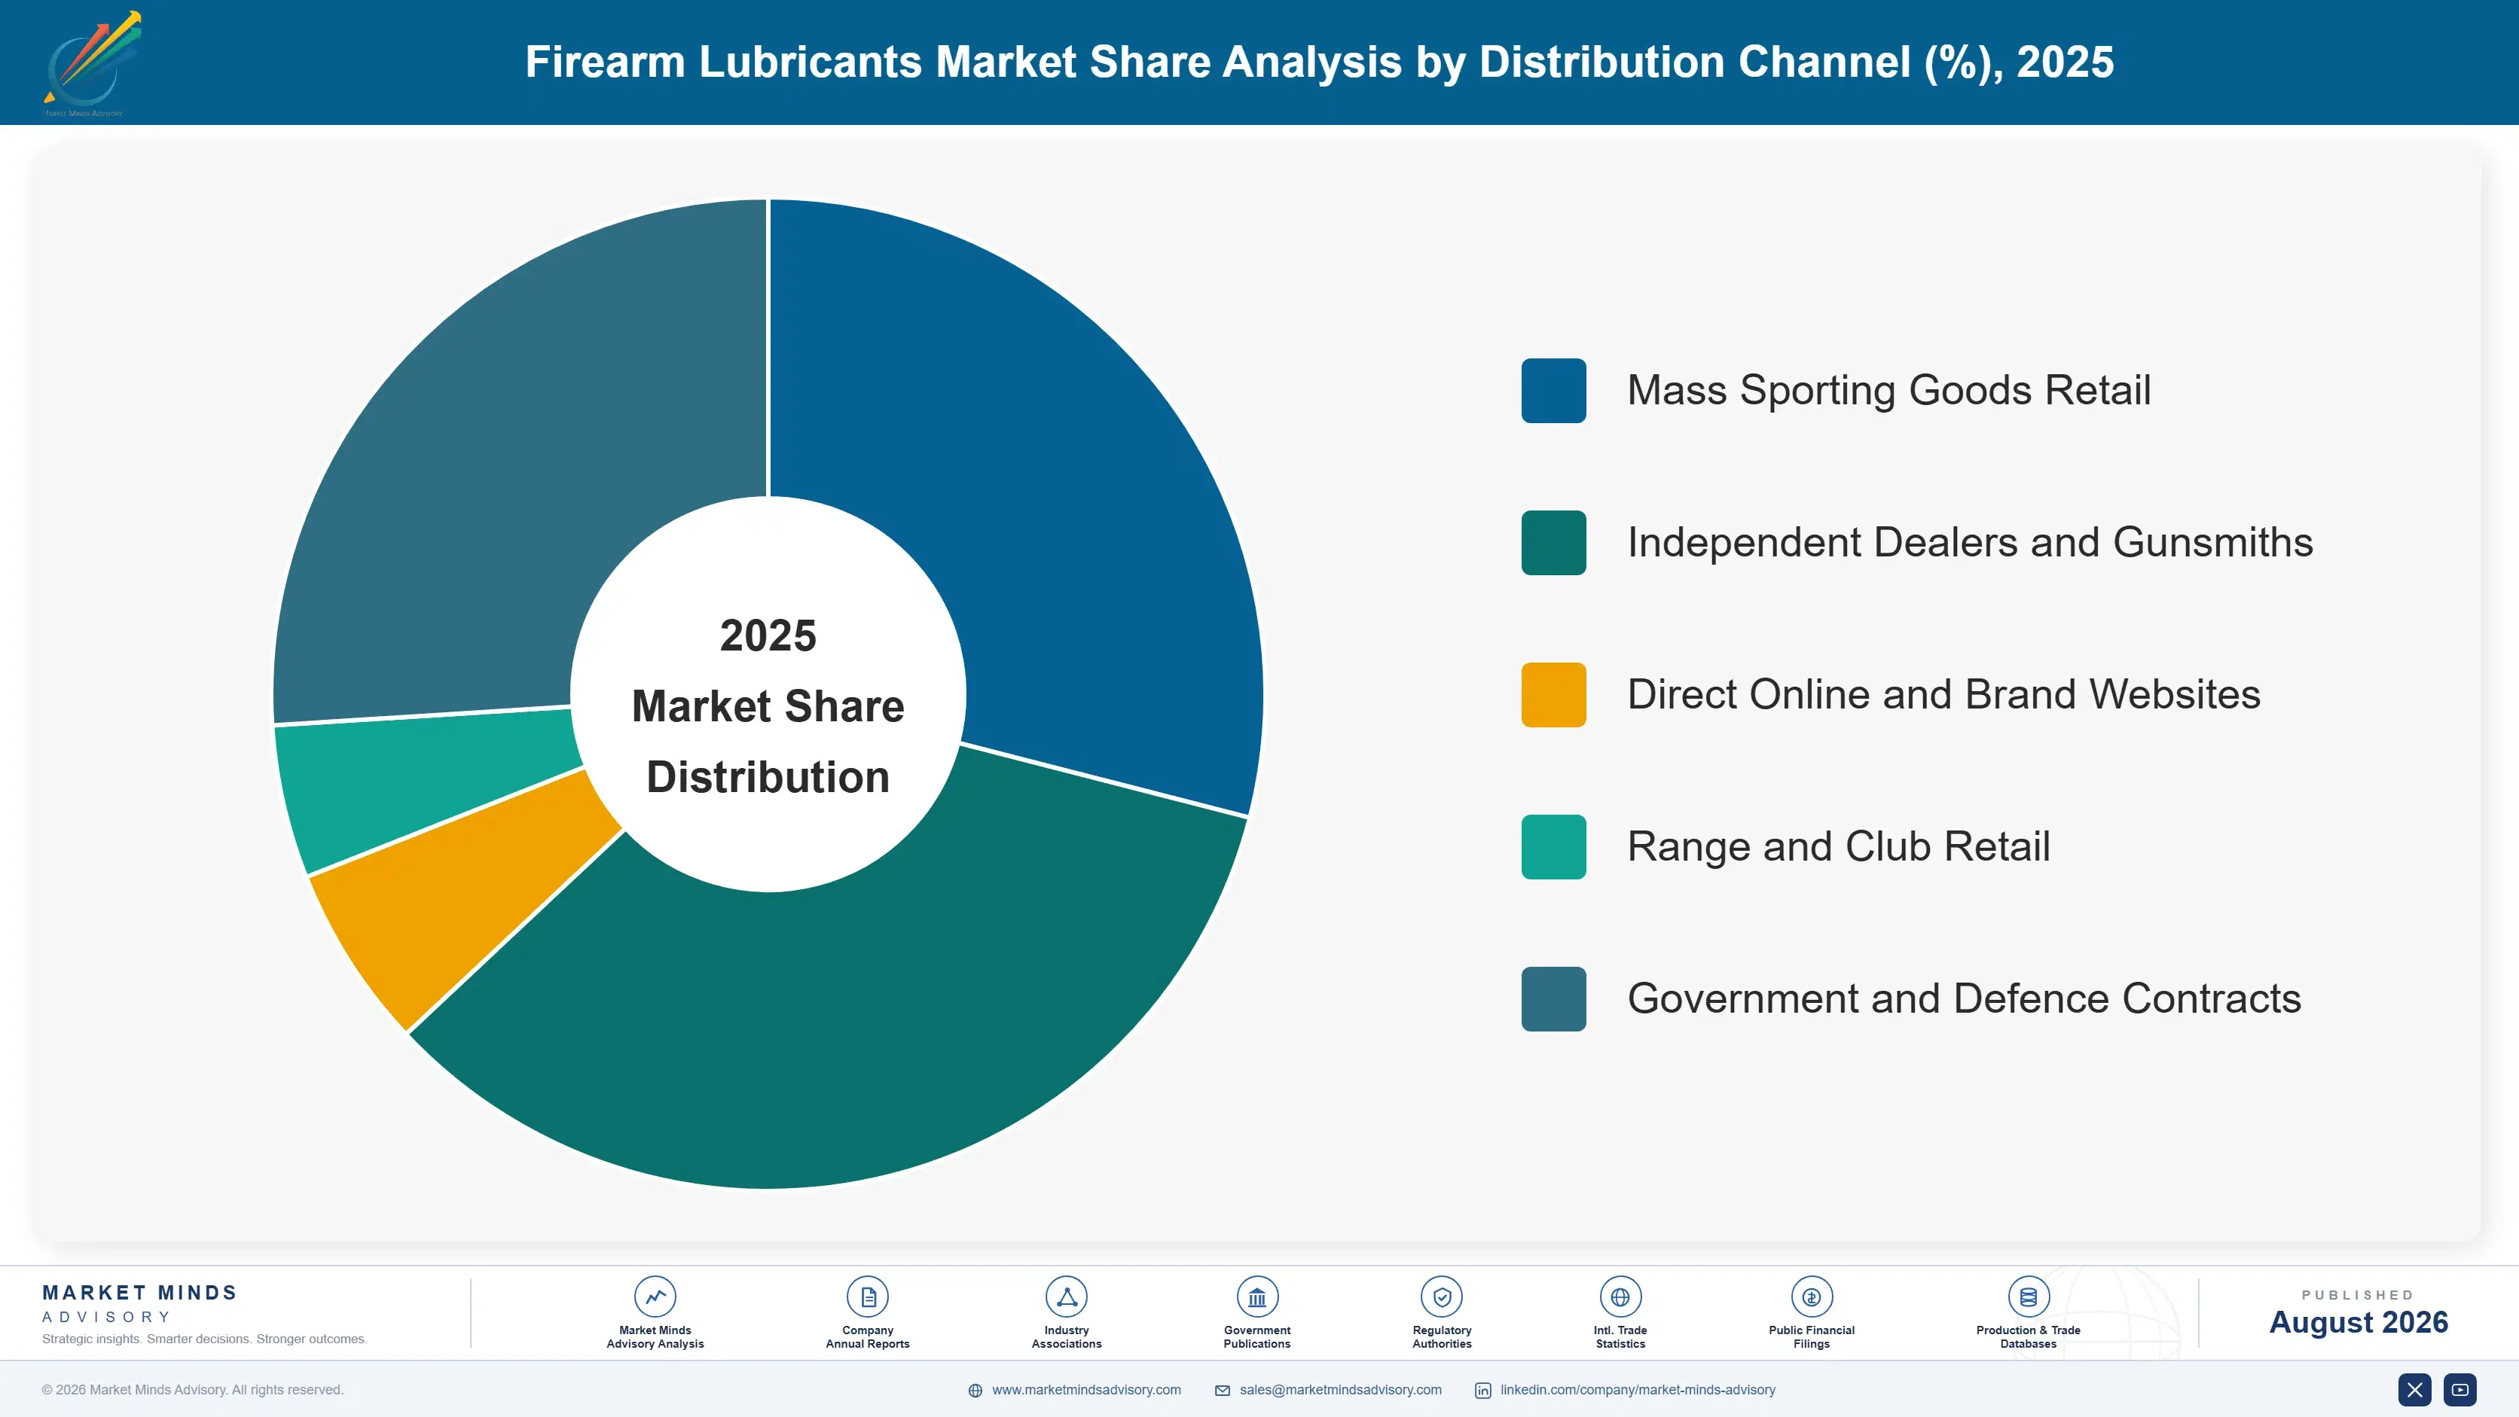Click the website globe icon in footer

pos(975,1391)
